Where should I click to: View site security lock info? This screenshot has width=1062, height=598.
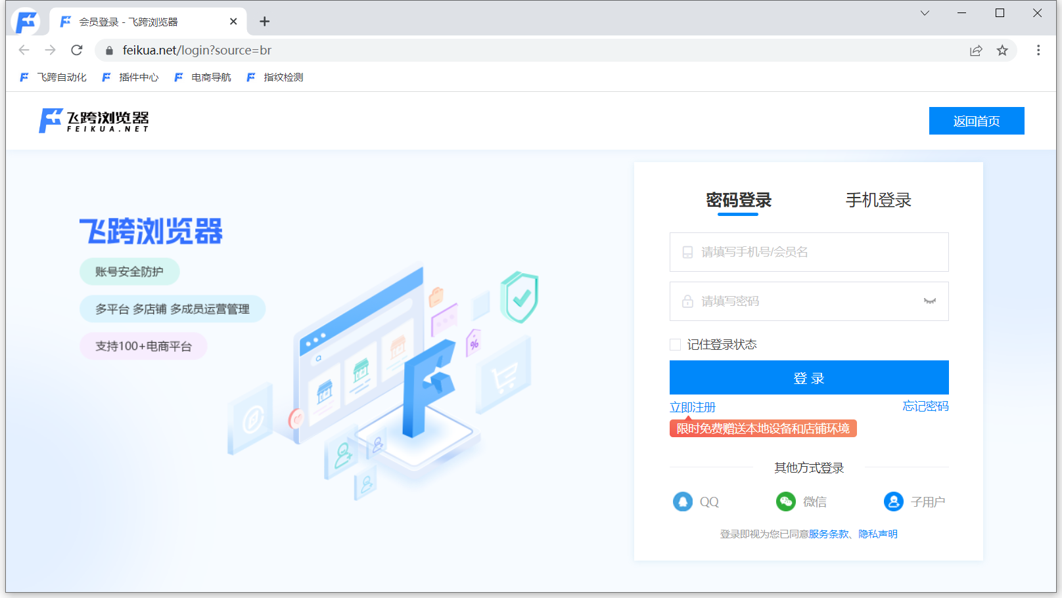(110, 51)
